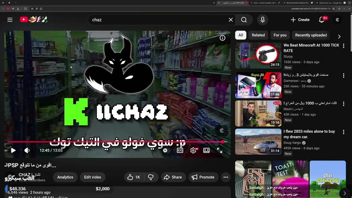The image size is (352, 198).
Task: Open a new browser tab
Action: pyautogui.click(x=214, y=3)
